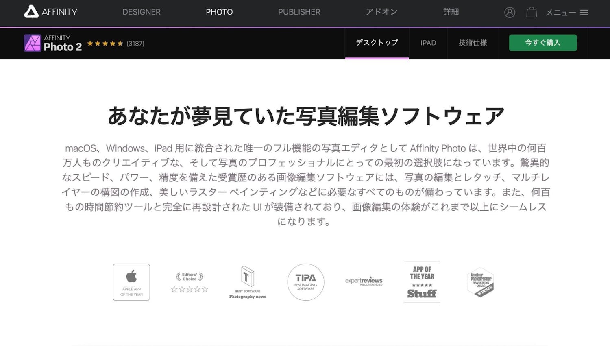The width and height of the screenshot is (610, 347).
Task: Open PUBLISHER in the top navigation
Action: click(x=299, y=12)
